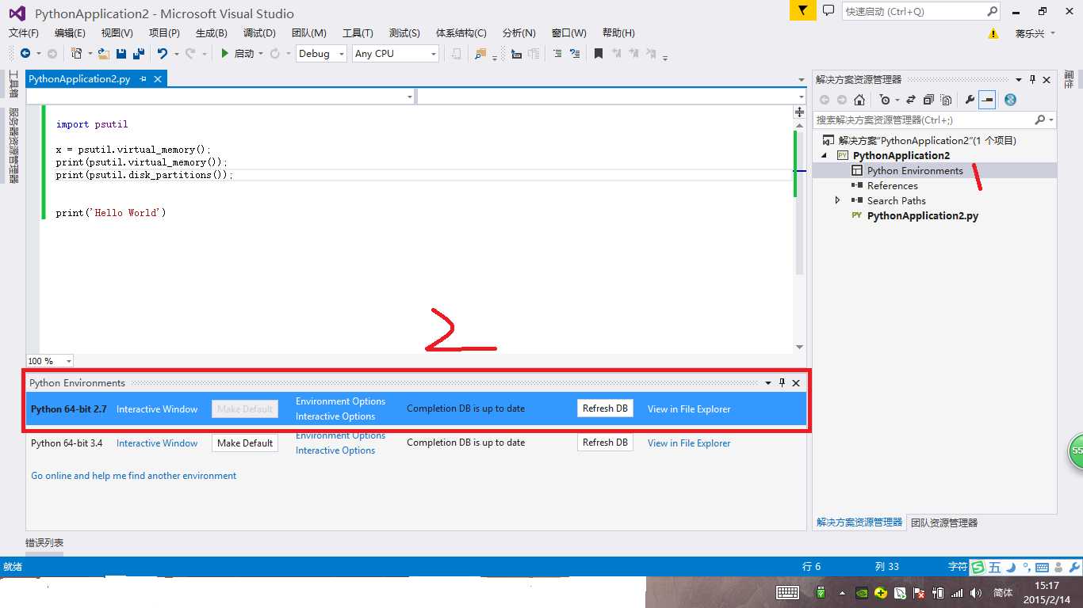Click the Find in Files toolbar icon
Screen dimensions: 1083x608
480,54
